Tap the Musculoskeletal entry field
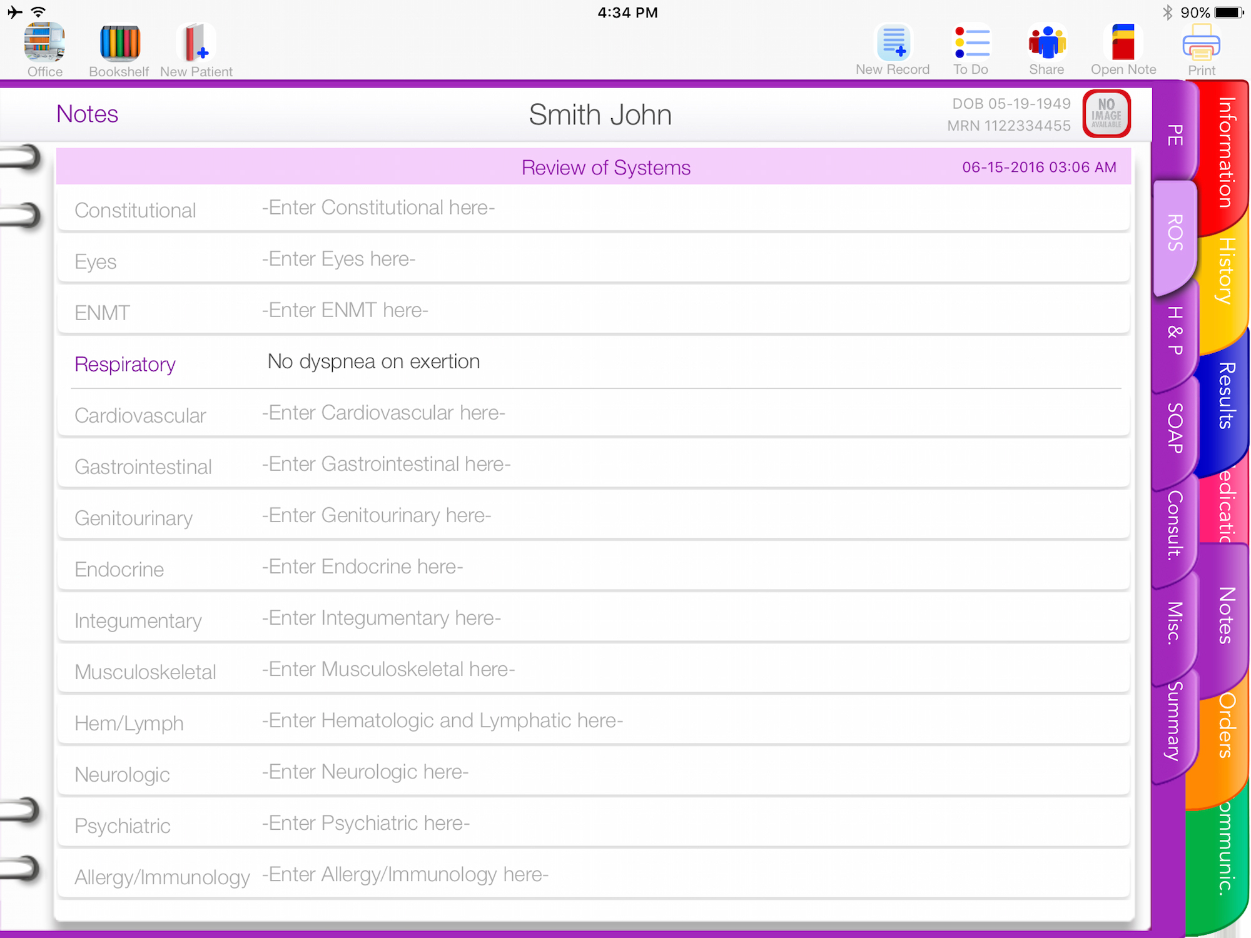This screenshot has height=938, width=1251. coord(694,669)
